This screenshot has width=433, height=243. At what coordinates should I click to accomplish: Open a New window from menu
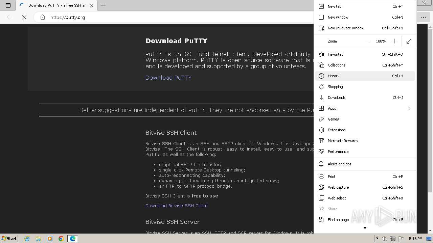[365, 17]
